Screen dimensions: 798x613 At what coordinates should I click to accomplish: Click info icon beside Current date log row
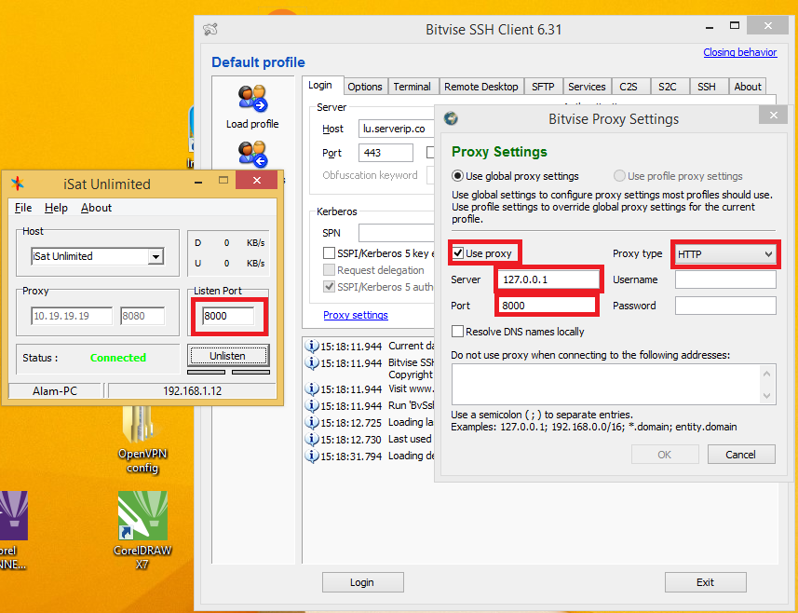click(x=311, y=347)
